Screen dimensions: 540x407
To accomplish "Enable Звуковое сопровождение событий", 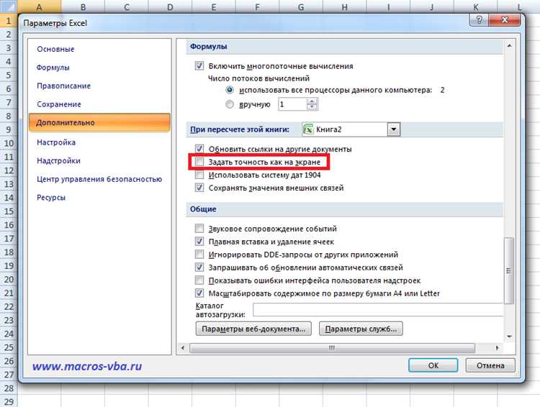I will (199, 228).
